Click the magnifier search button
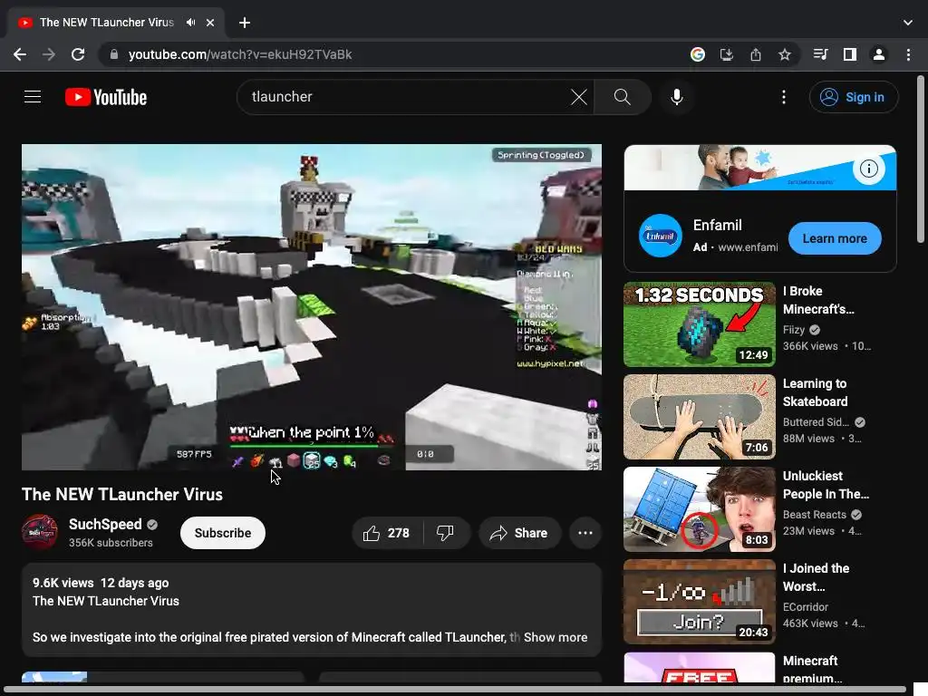Screen dimensions: 928x696 (622, 97)
